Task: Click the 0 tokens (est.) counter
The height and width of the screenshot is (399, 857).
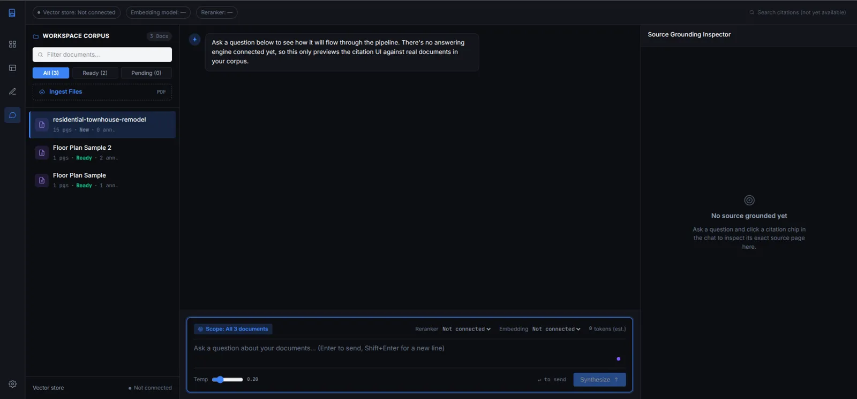Action: tap(607, 329)
